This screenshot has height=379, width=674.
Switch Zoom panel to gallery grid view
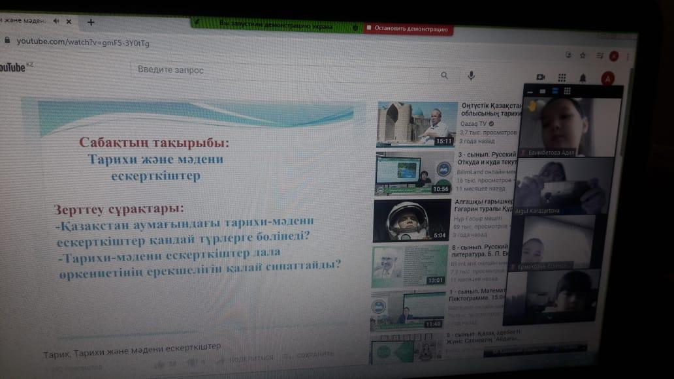click(567, 91)
